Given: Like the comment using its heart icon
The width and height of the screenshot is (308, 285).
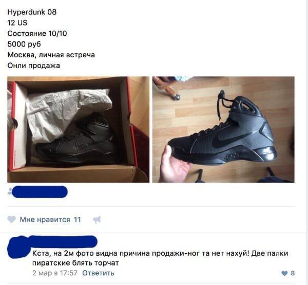Looking at the screenshot, I should [284, 273].
